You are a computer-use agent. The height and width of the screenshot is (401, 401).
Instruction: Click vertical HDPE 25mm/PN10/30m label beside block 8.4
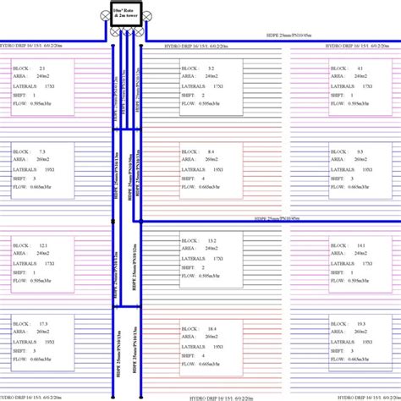tap(130, 177)
